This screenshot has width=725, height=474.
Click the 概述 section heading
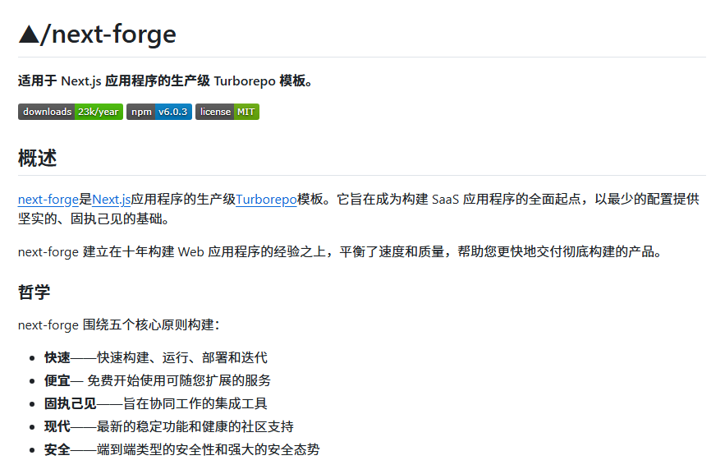[x=38, y=159]
